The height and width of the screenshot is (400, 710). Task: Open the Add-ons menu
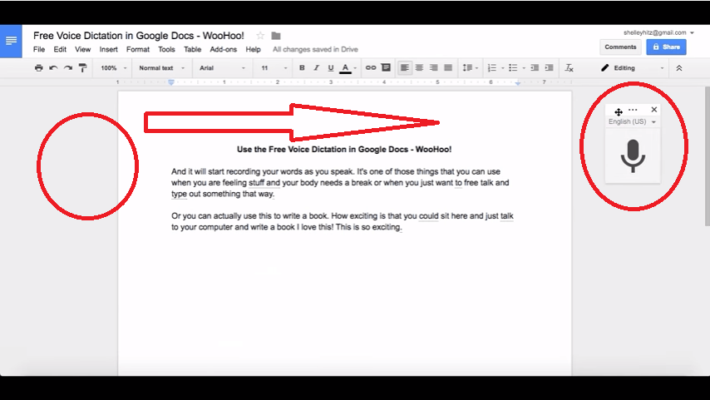pos(224,49)
